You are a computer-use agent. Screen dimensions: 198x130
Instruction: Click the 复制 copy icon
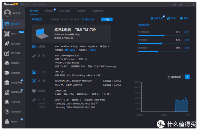click(168, 18)
